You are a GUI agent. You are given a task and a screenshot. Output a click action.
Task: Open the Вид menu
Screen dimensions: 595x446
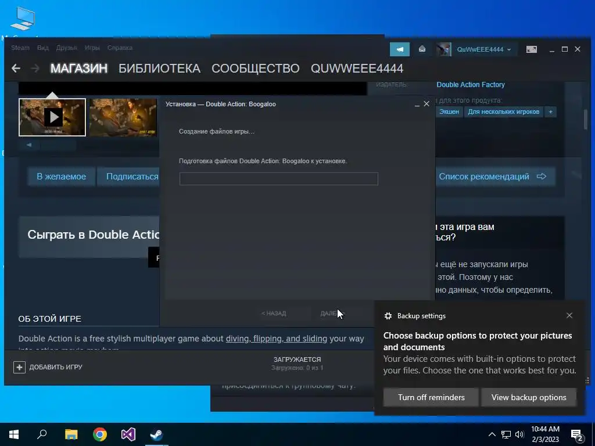43,48
